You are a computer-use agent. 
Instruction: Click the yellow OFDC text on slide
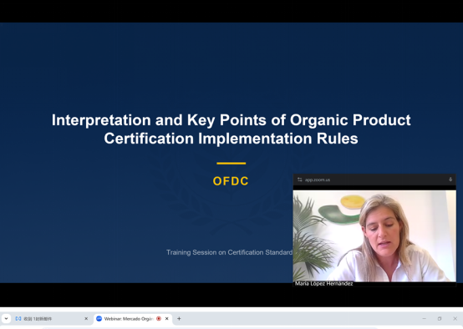click(x=231, y=181)
